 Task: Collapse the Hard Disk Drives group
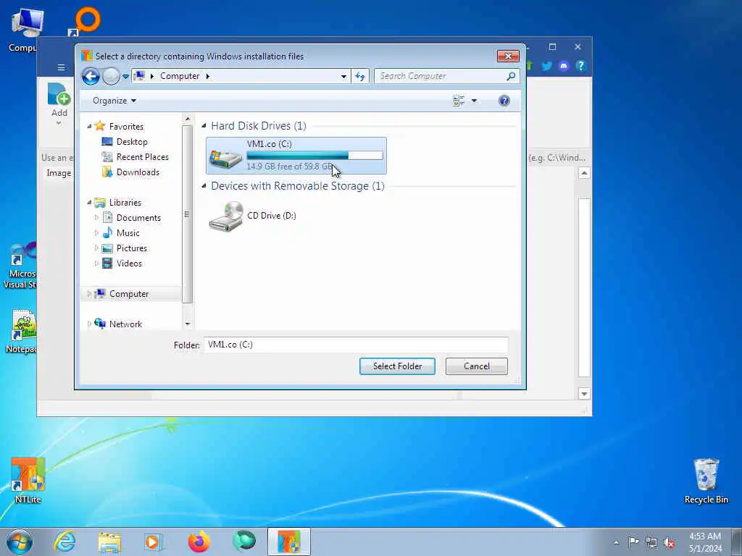click(x=204, y=126)
